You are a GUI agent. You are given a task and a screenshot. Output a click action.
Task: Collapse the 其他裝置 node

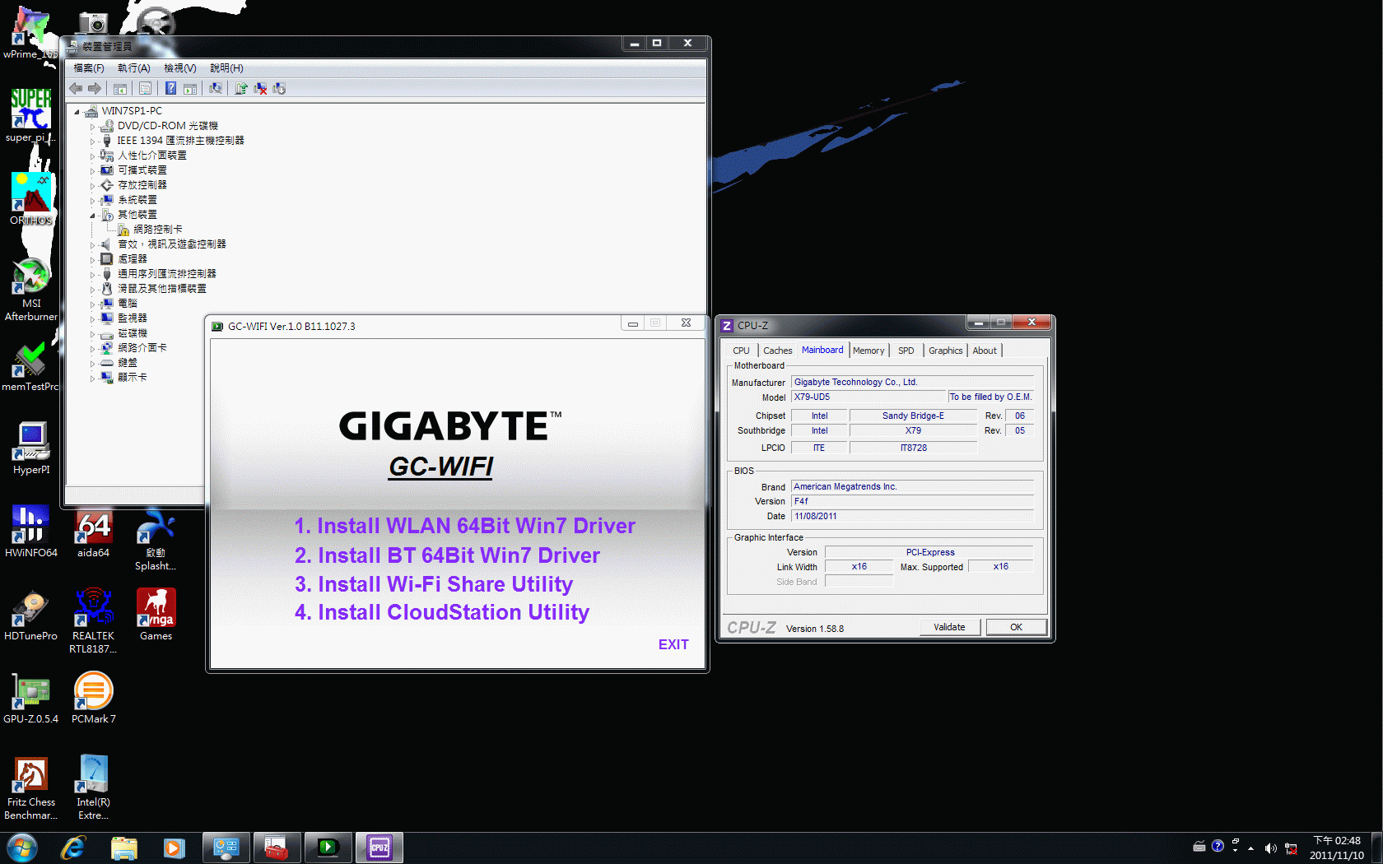(x=92, y=216)
